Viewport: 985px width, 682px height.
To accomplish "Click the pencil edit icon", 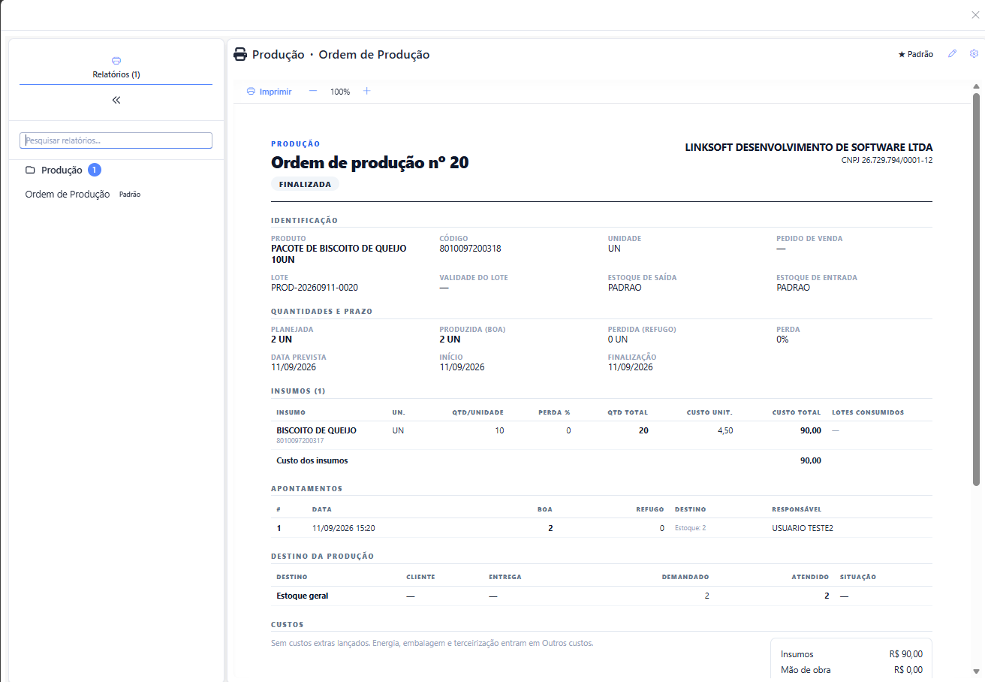I will 953,53.
